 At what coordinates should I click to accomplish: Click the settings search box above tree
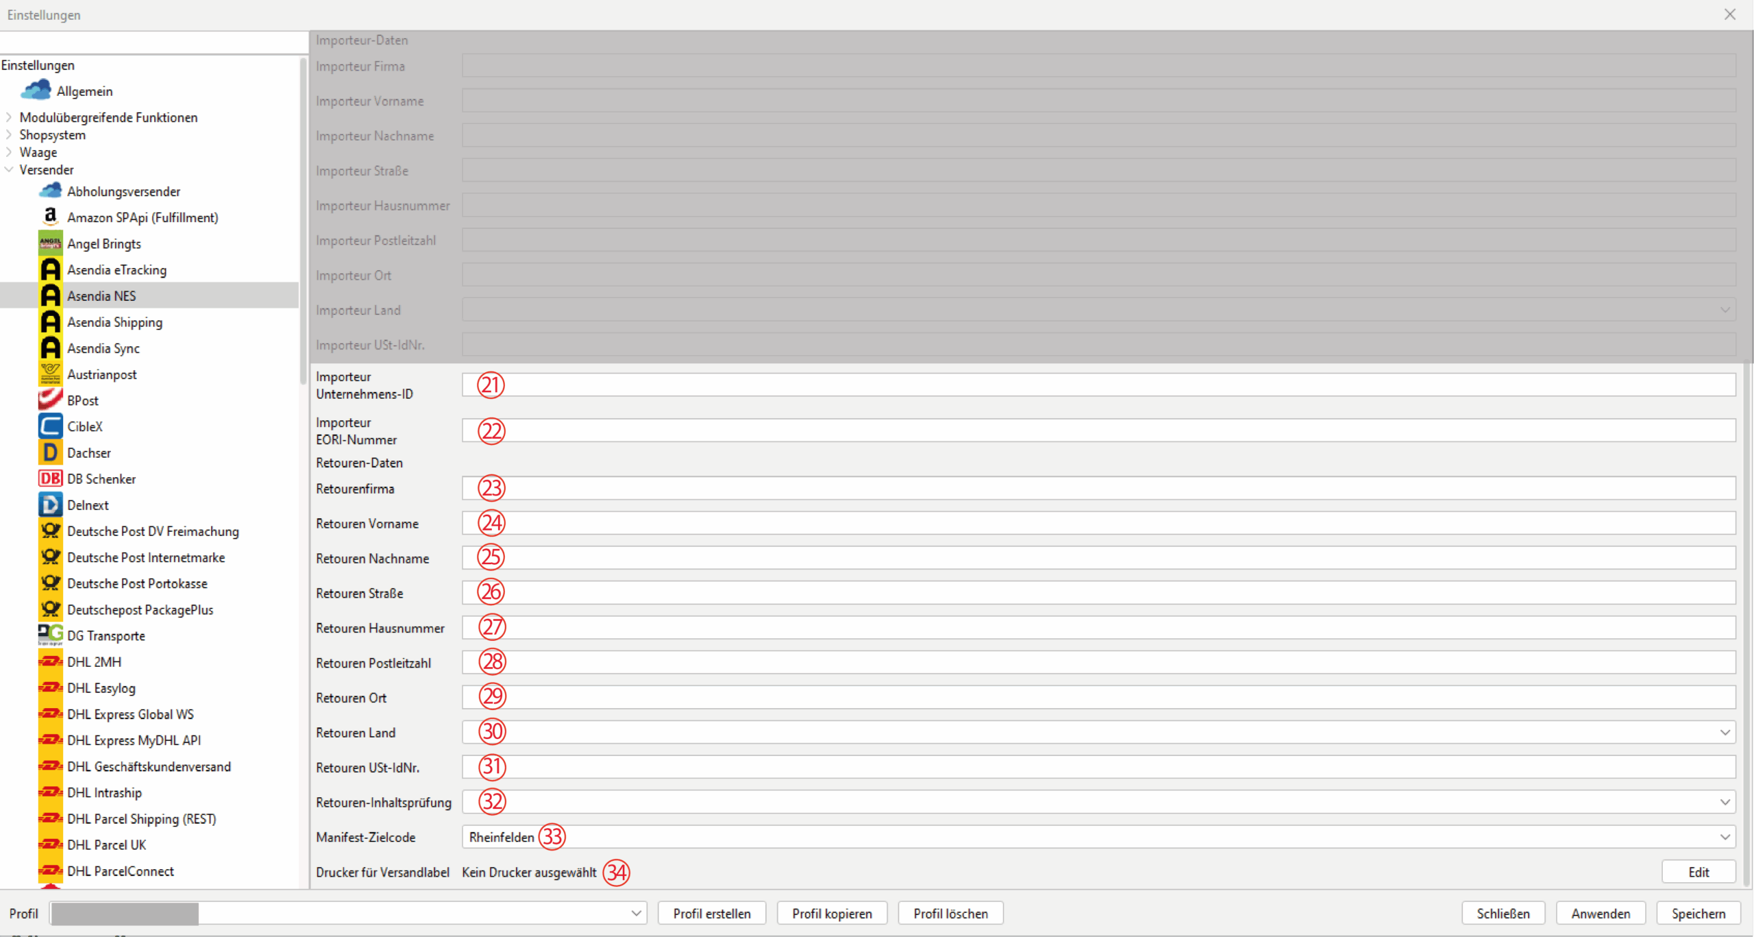[x=153, y=42]
